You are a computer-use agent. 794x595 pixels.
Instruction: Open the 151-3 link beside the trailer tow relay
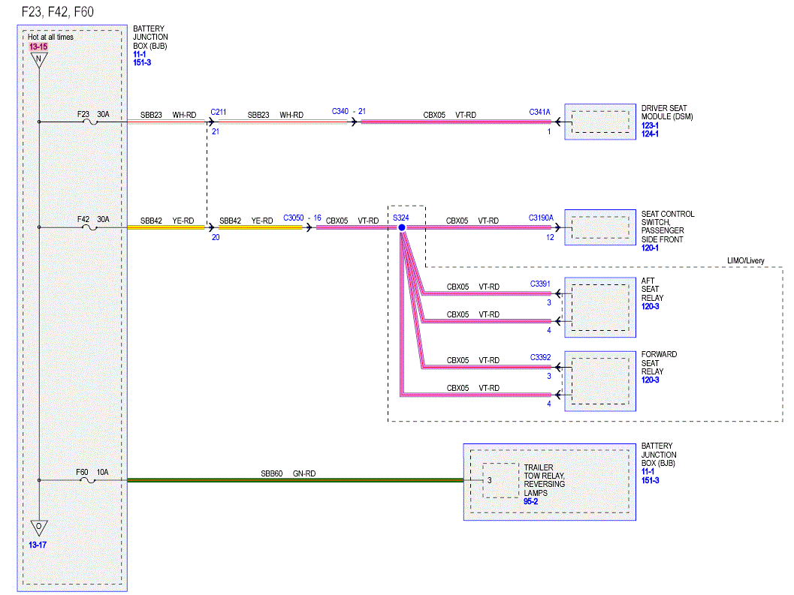point(650,480)
